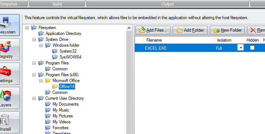
Task: Click the folder icon of Common under Program Files (x86)
Action: (x=48, y=92)
